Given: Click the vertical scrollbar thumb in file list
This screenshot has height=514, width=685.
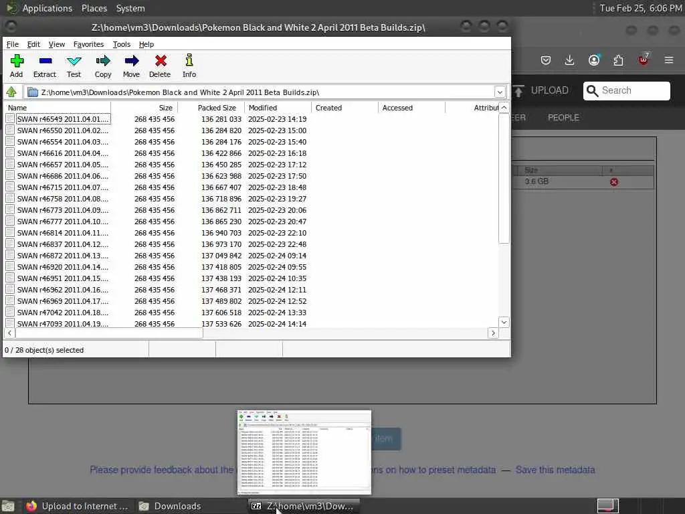Looking at the screenshot, I should click(504, 178).
